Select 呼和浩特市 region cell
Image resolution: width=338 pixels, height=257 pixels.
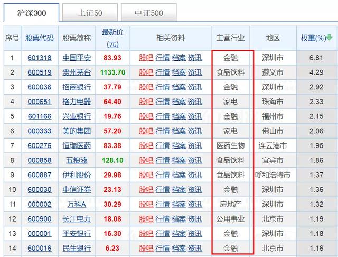point(273,175)
